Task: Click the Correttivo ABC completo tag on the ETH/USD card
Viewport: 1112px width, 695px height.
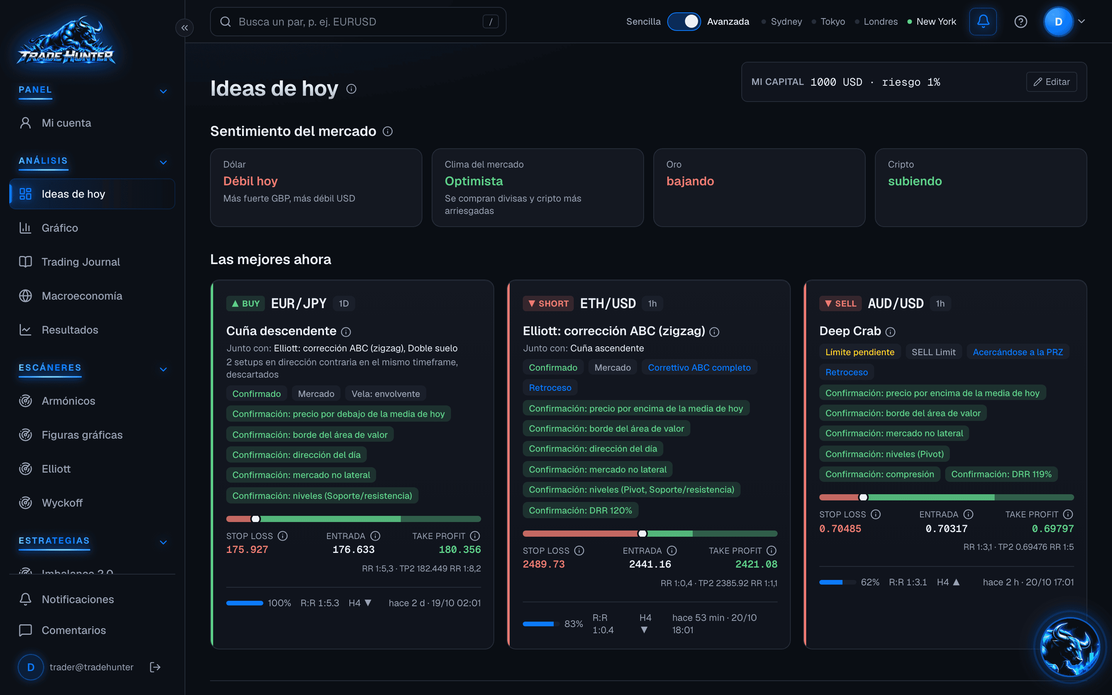Action: tap(699, 368)
